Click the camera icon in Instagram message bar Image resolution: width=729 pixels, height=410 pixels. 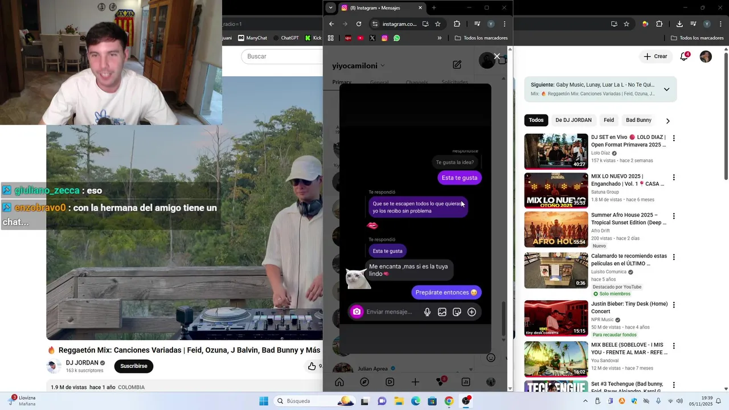pos(357,311)
